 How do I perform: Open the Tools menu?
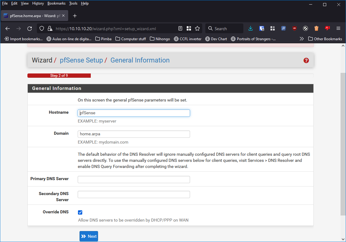pos(73,3)
